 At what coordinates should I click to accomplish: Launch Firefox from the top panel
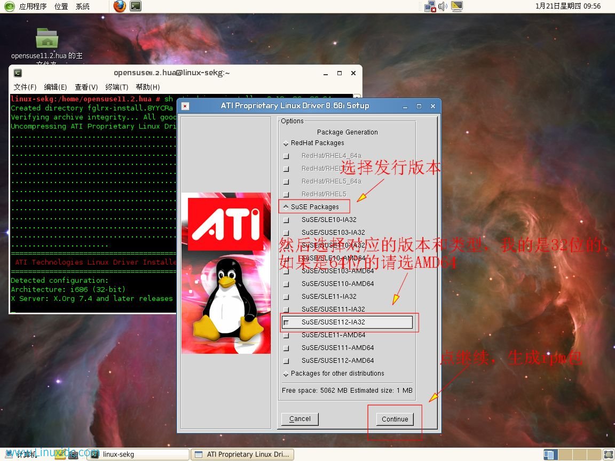pos(120,6)
